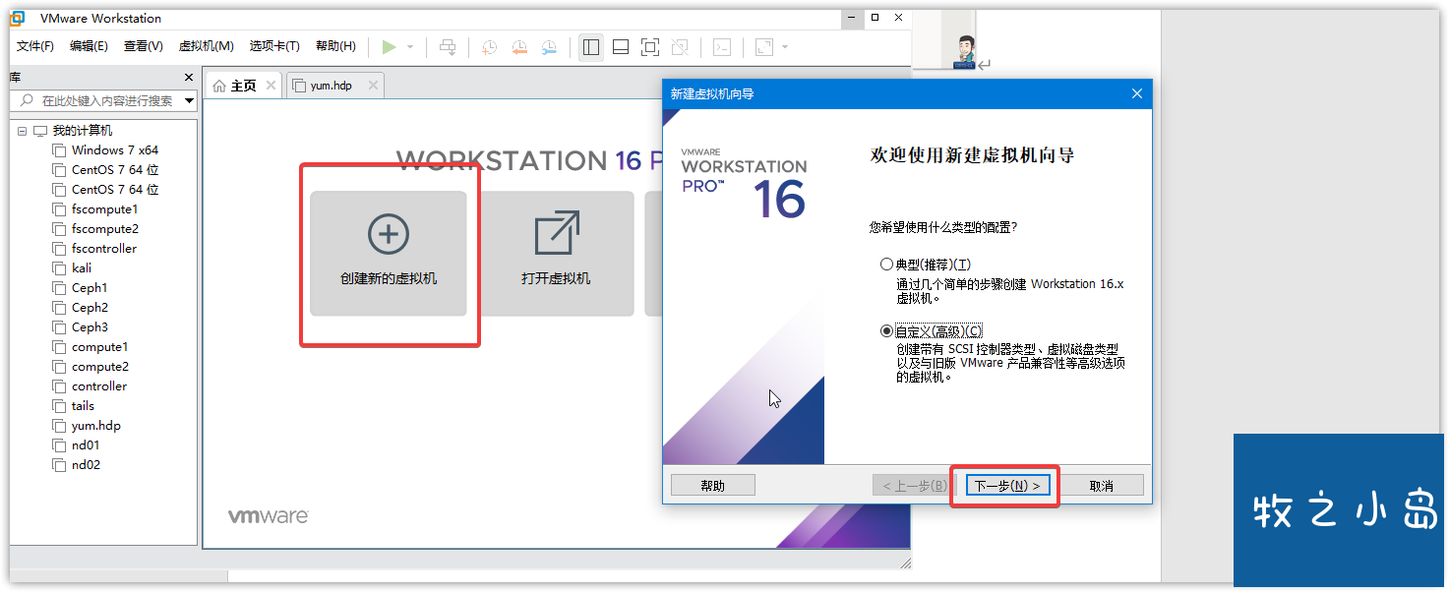The image size is (1449, 592).
Task: Open the snapshot manager wrench-clock icon
Action: pos(549,46)
